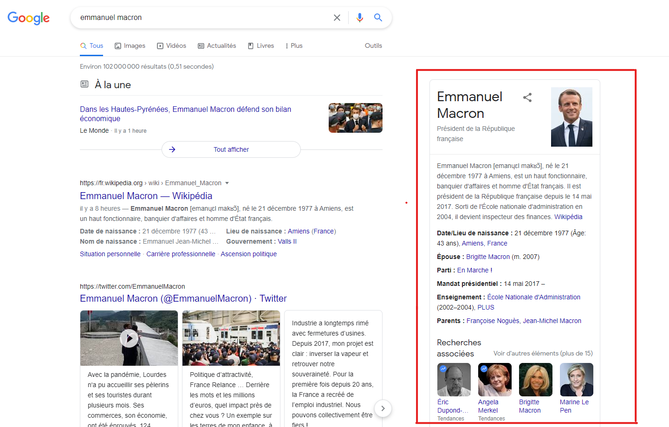The image size is (669, 427).
Task: Click the arrow icon beside Tout afficher
Action: [x=172, y=149]
